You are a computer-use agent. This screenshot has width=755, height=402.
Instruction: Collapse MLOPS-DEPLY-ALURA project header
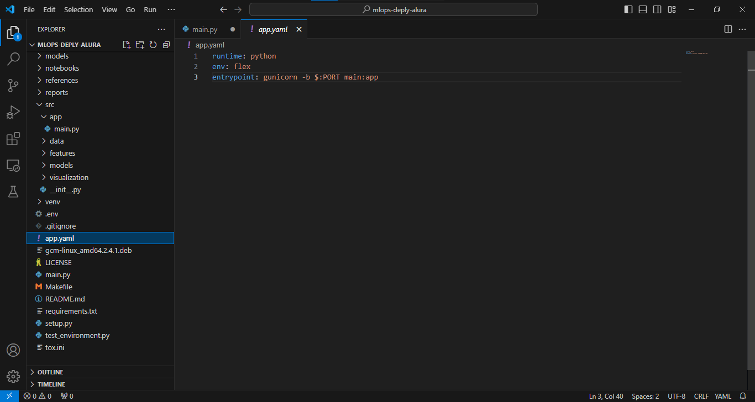69,45
